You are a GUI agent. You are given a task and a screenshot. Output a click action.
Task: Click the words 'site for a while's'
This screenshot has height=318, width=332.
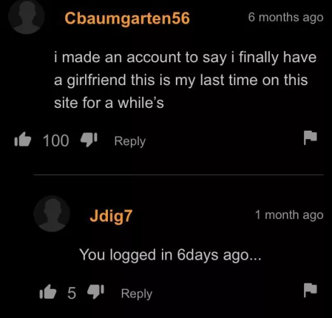[109, 103]
